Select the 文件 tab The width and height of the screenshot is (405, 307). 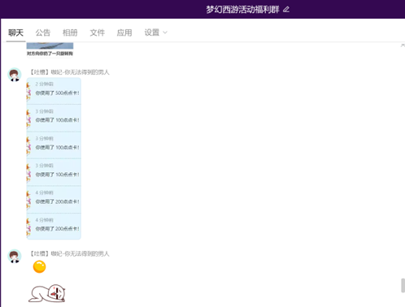pos(97,32)
